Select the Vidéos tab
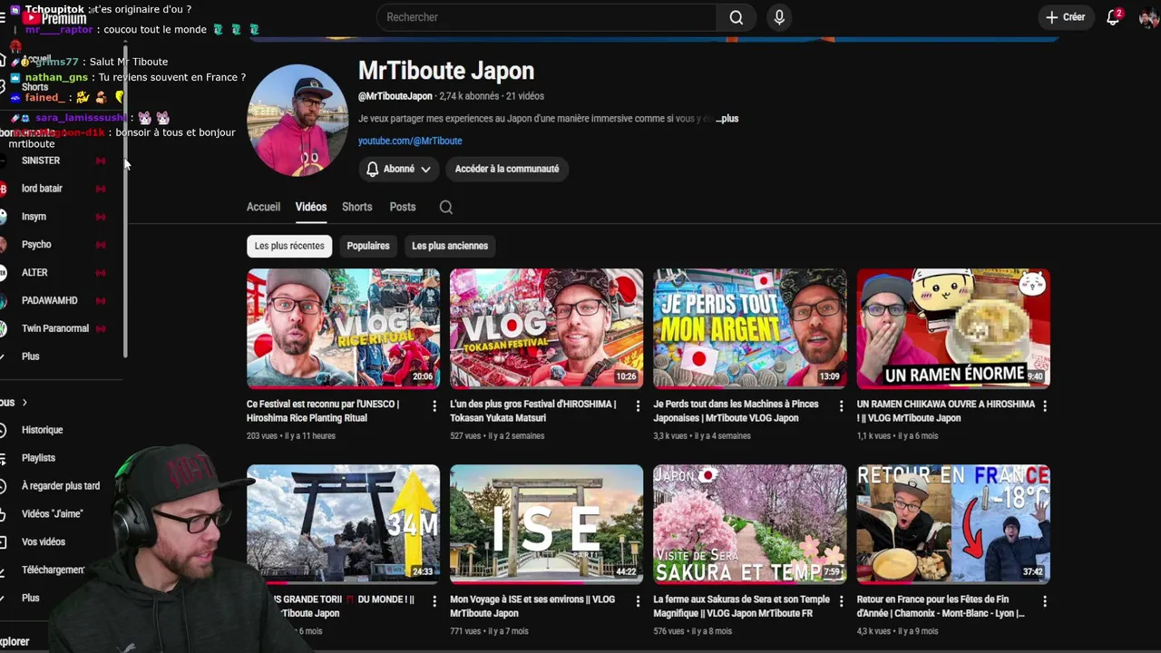This screenshot has width=1161, height=653. point(310,207)
